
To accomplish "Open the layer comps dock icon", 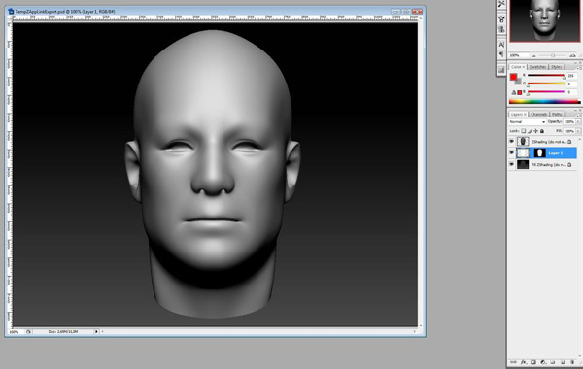I will pos(501,70).
